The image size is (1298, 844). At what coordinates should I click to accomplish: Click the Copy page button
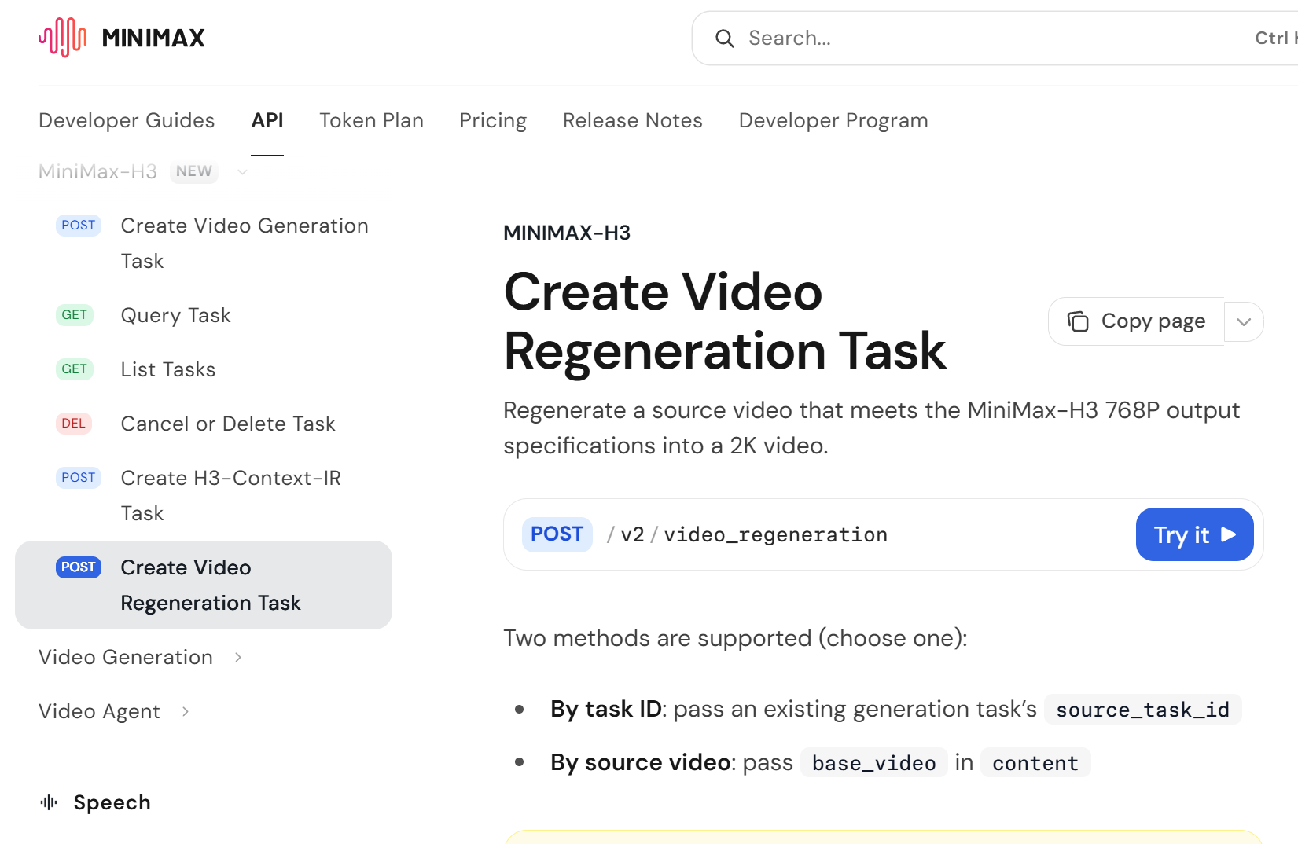1136,321
